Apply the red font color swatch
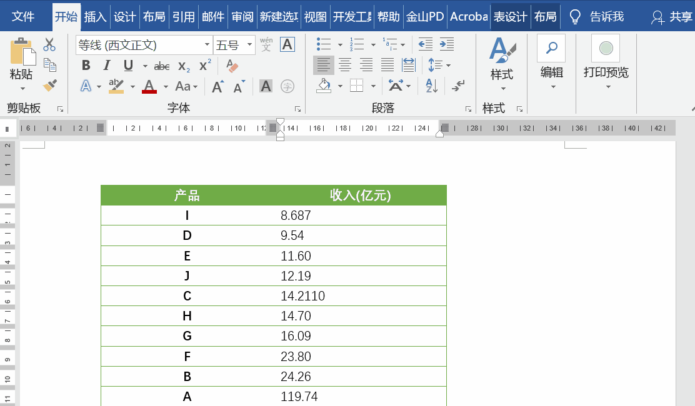This screenshot has width=695, height=406. coord(149,86)
